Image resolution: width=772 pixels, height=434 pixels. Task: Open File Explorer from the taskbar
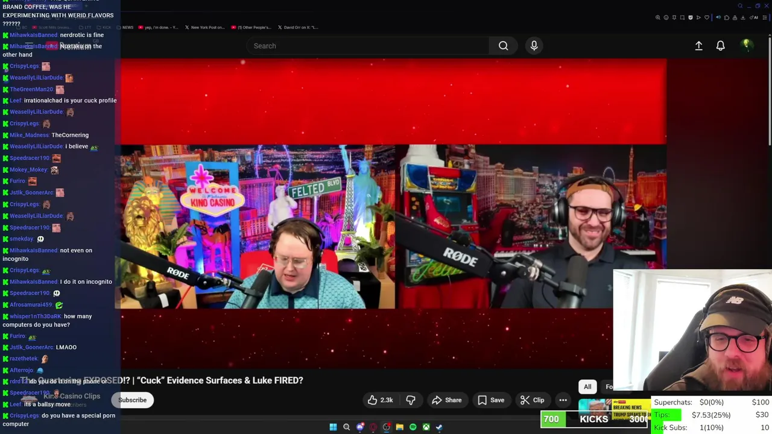[x=399, y=427]
